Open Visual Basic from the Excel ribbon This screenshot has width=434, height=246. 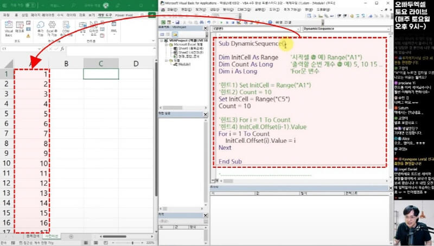click(9, 28)
